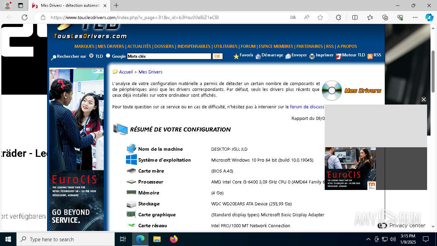Click the taskbar search box
This screenshot has width=437, height=246.
pos(66,239)
